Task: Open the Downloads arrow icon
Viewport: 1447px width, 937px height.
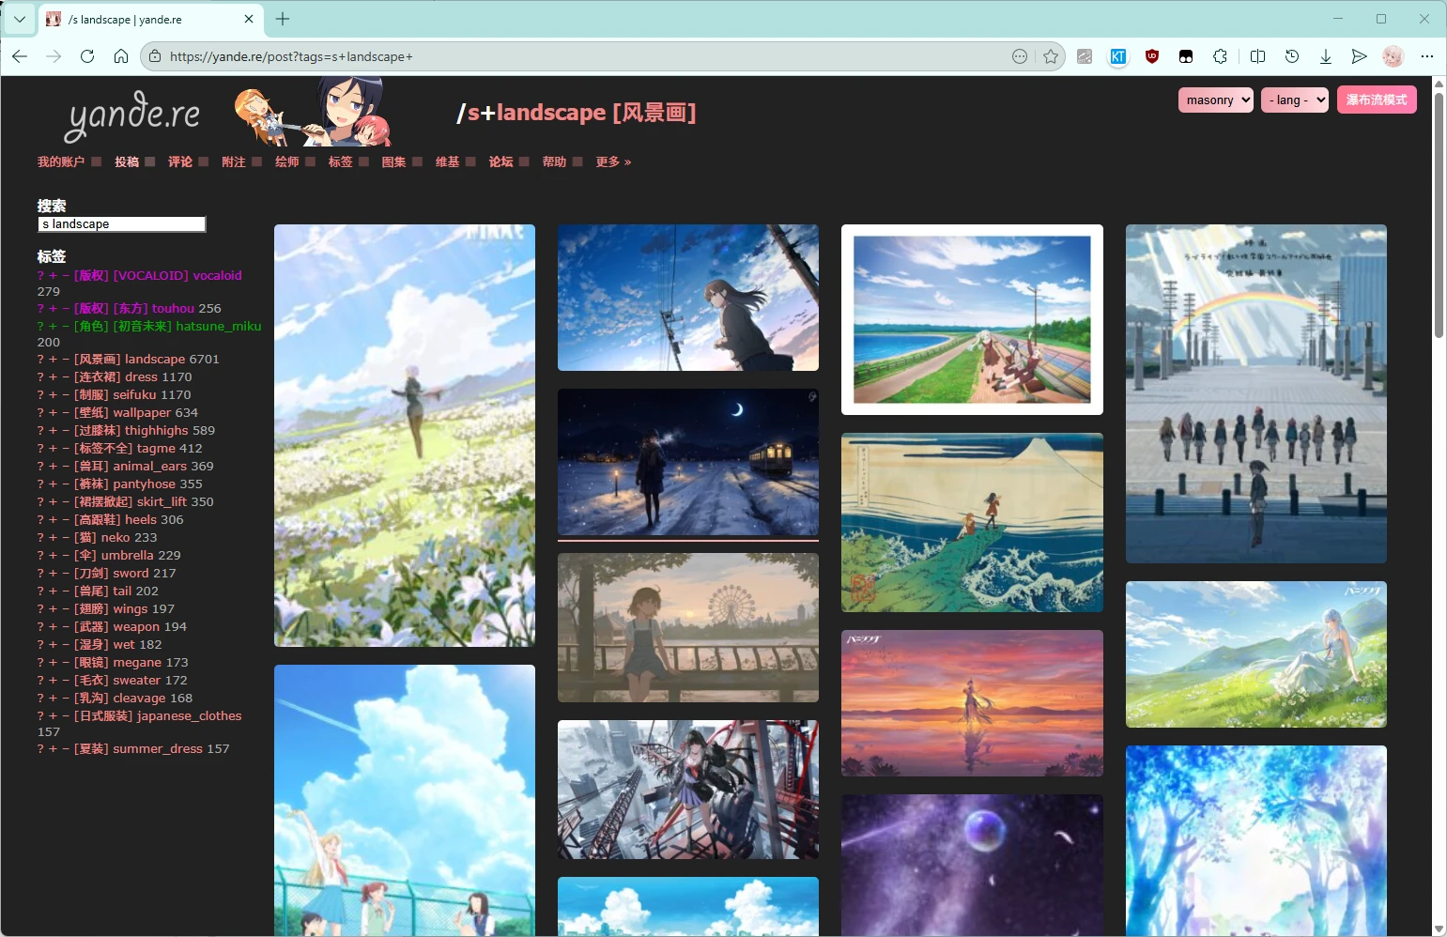Action: point(1326,56)
